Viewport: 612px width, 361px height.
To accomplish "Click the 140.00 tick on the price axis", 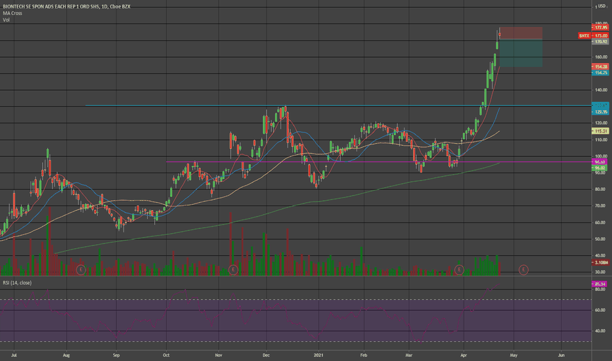I will pos(601,90).
